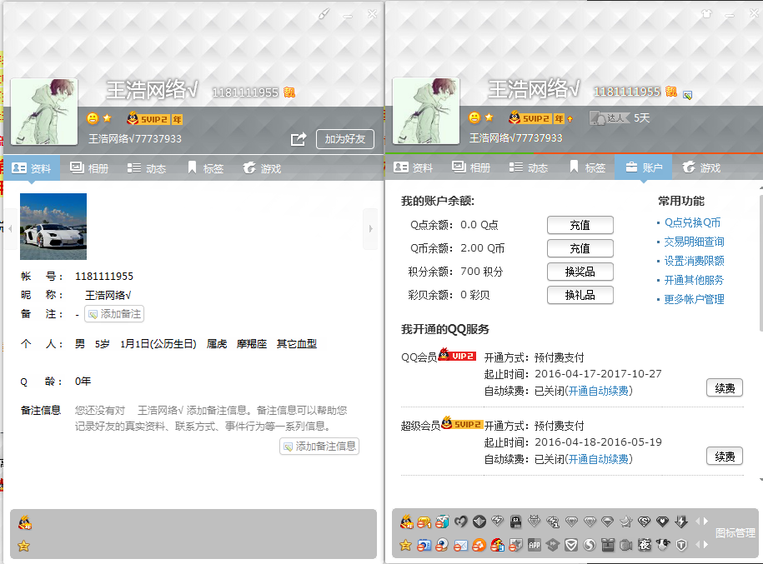Click the grey APP icon in bottom row
The height and width of the screenshot is (564, 763).
535,545
